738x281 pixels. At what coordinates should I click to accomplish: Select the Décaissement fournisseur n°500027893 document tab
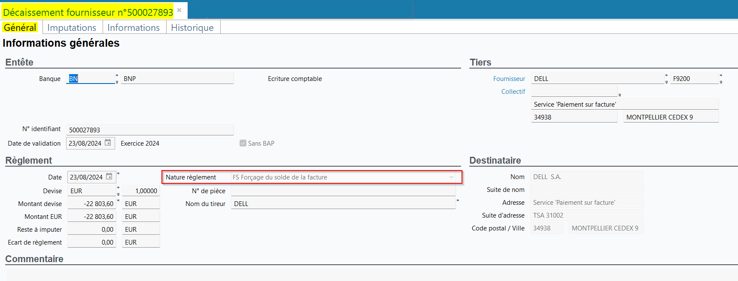point(88,12)
